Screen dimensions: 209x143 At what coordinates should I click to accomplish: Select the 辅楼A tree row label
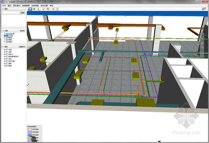(10, 36)
